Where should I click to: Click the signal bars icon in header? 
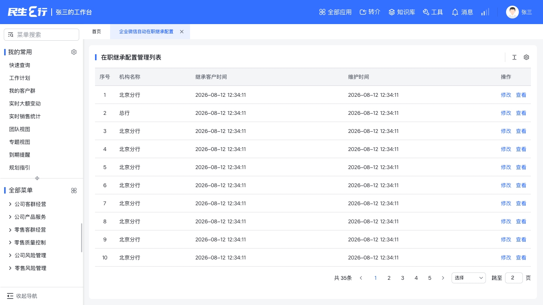(485, 12)
